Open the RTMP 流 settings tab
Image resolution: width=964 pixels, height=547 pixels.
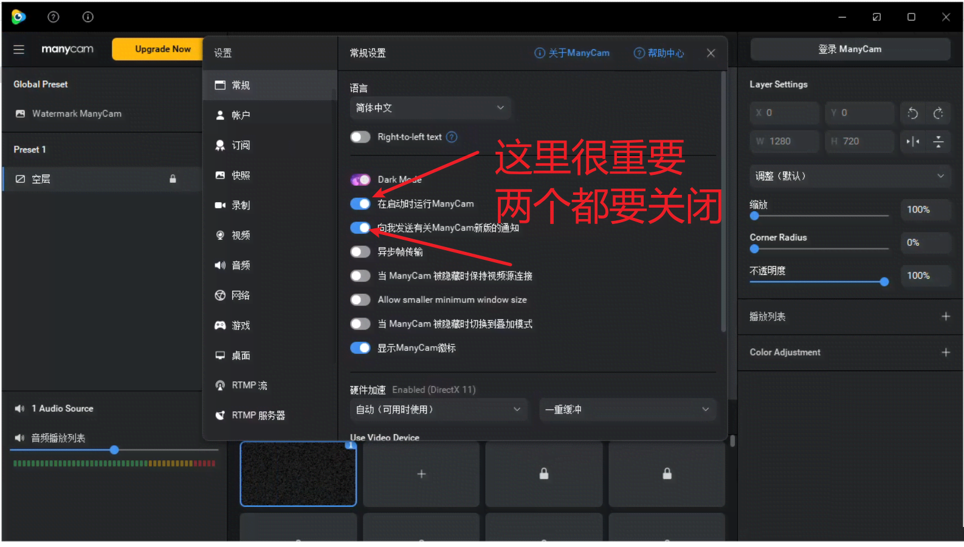click(x=270, y=386)
